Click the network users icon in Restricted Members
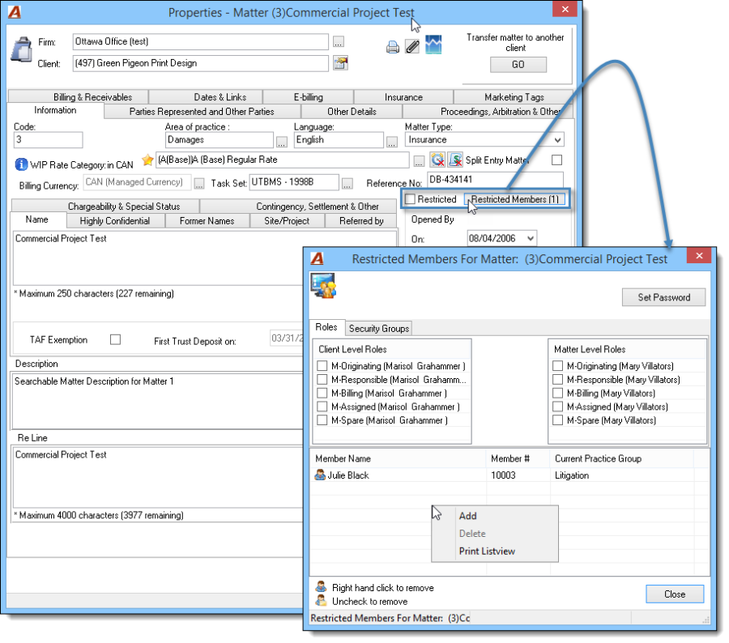This screenshot has width=729, height=643. point(323,286)
